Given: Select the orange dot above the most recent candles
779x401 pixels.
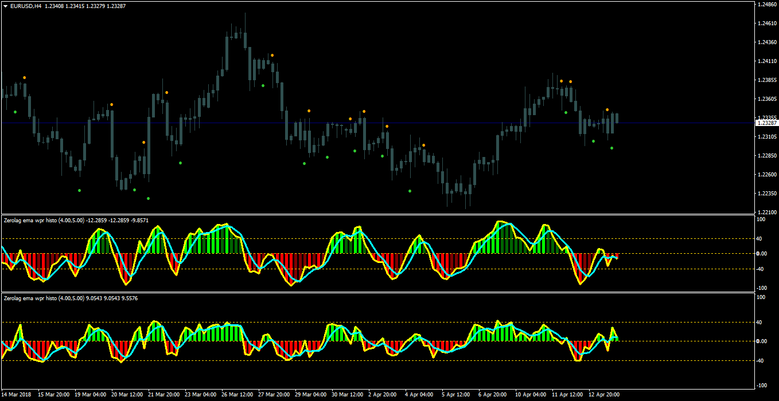Looking at the screenshot, I should pos(607,110).
